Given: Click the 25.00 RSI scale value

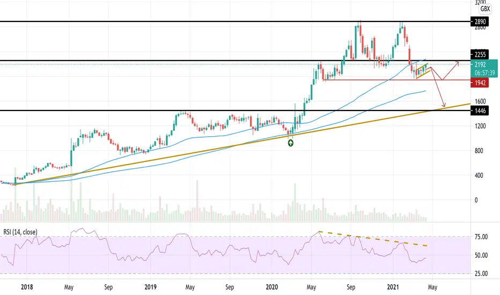Looking at the screenshot, I should tap(481, 274).
